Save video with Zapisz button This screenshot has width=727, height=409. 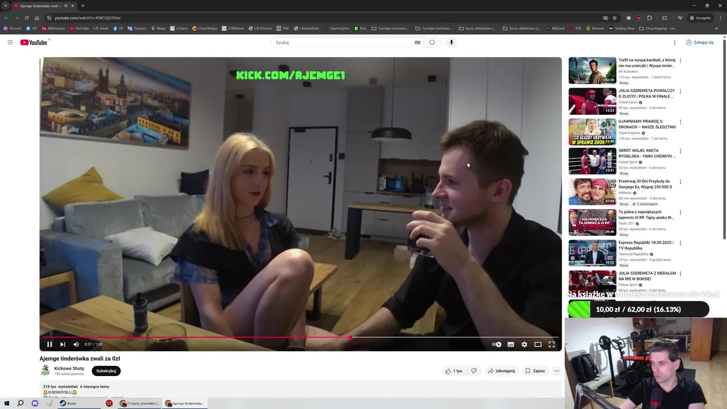[535, 371]
